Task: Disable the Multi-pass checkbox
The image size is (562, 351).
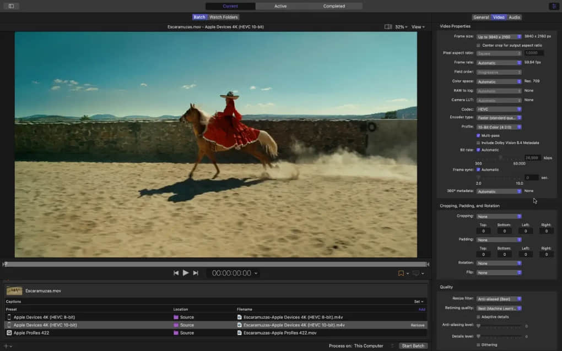Action: pyautogui.click(x=479, y=135)
